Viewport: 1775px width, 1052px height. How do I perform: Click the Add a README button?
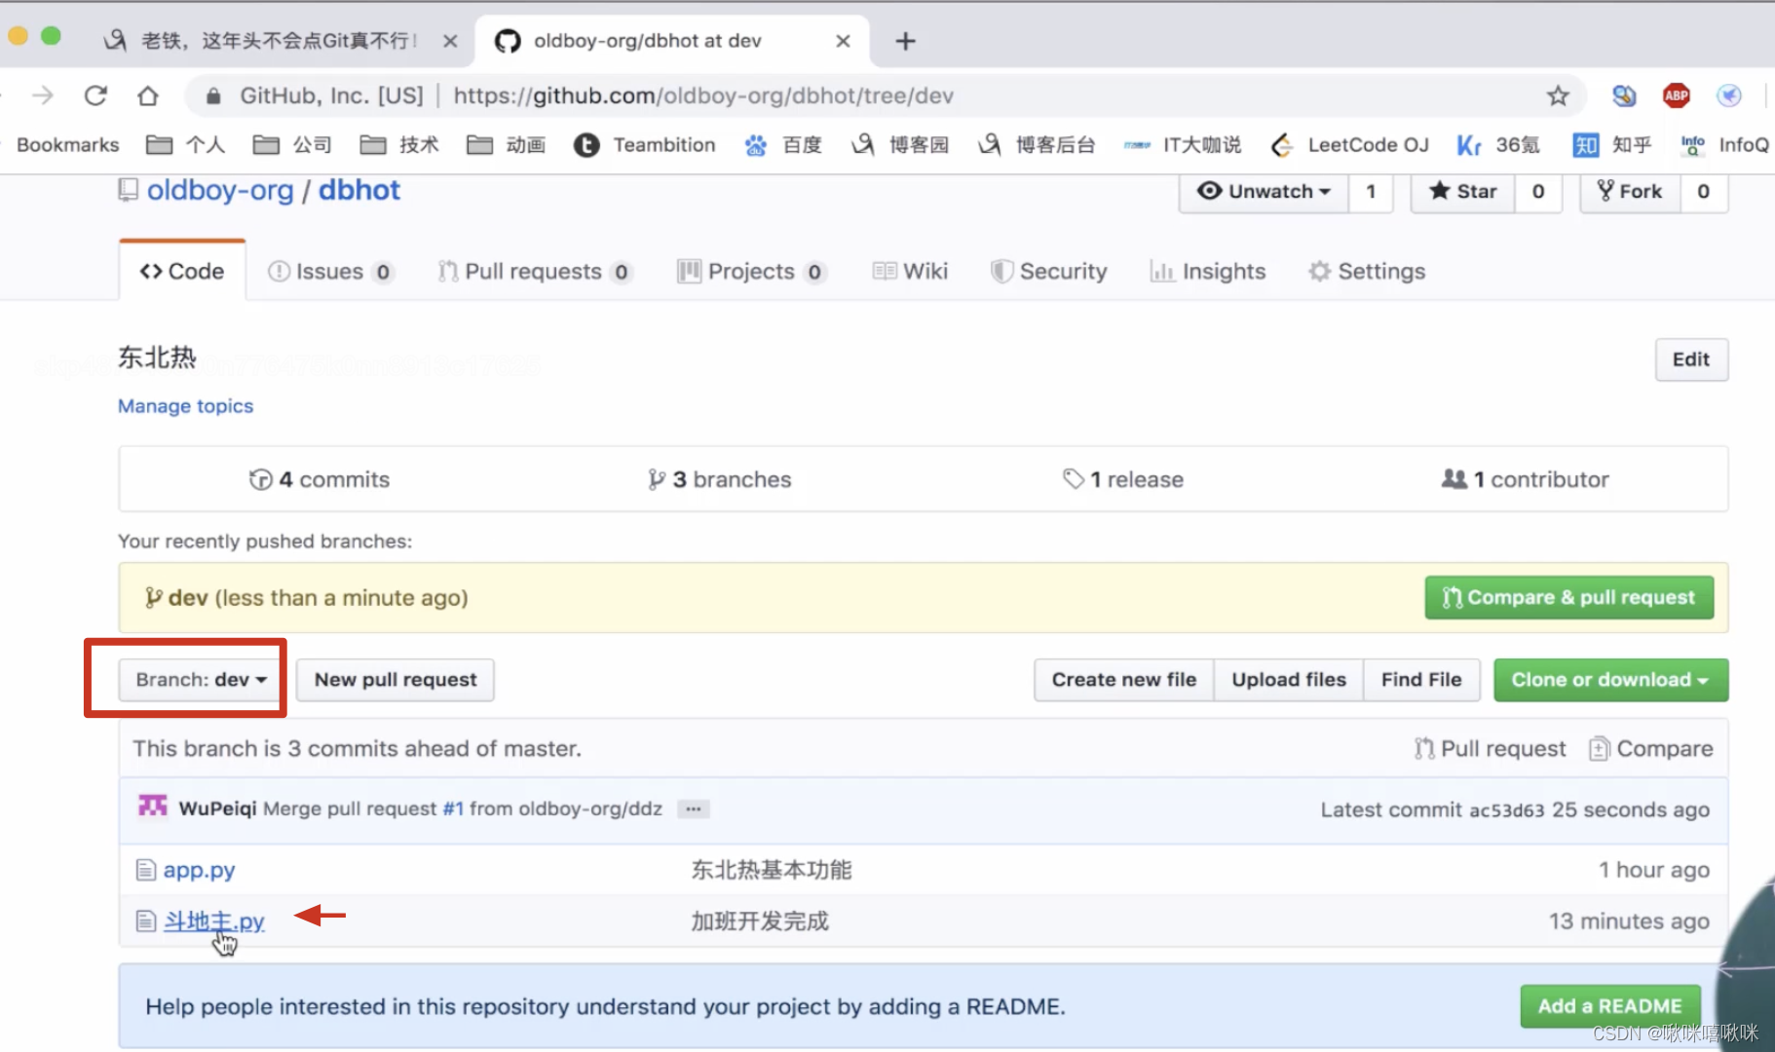[x=1609, y=1006]
